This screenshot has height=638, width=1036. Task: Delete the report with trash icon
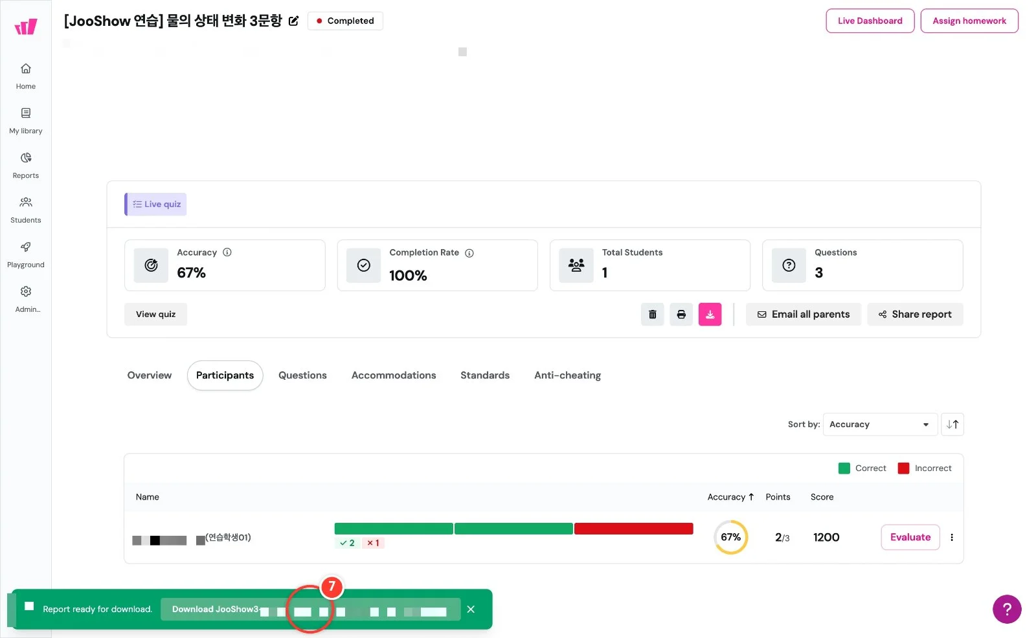653,314
